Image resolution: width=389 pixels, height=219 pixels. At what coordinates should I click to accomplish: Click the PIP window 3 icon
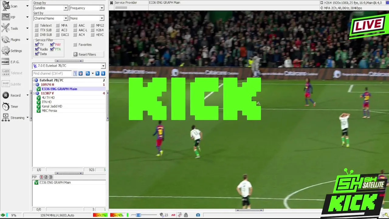[x=50, y=177]
